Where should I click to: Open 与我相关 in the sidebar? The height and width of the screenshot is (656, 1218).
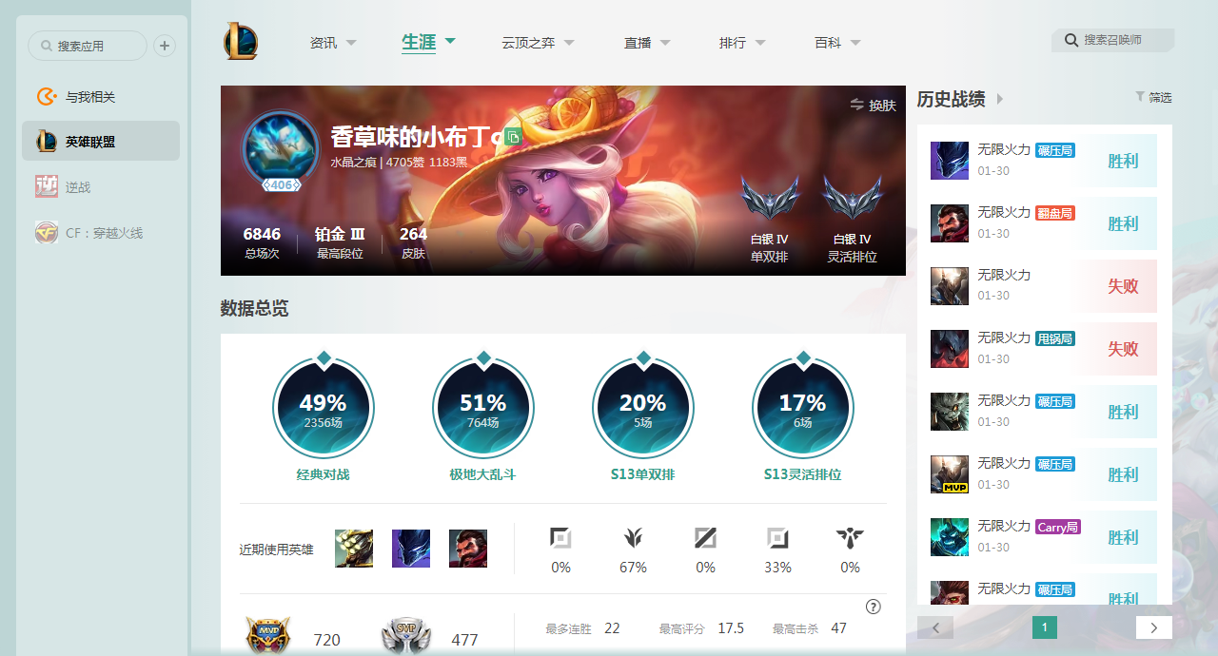point(101,97)
